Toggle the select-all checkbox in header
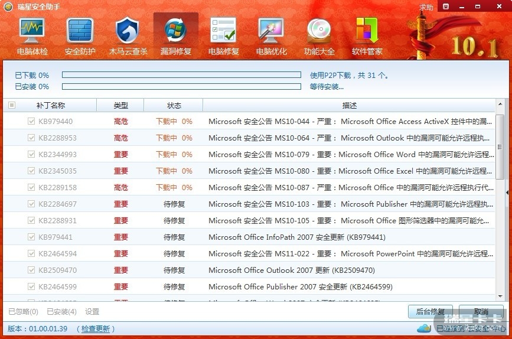This screenshot has width=512, height=339. point(12,105)
